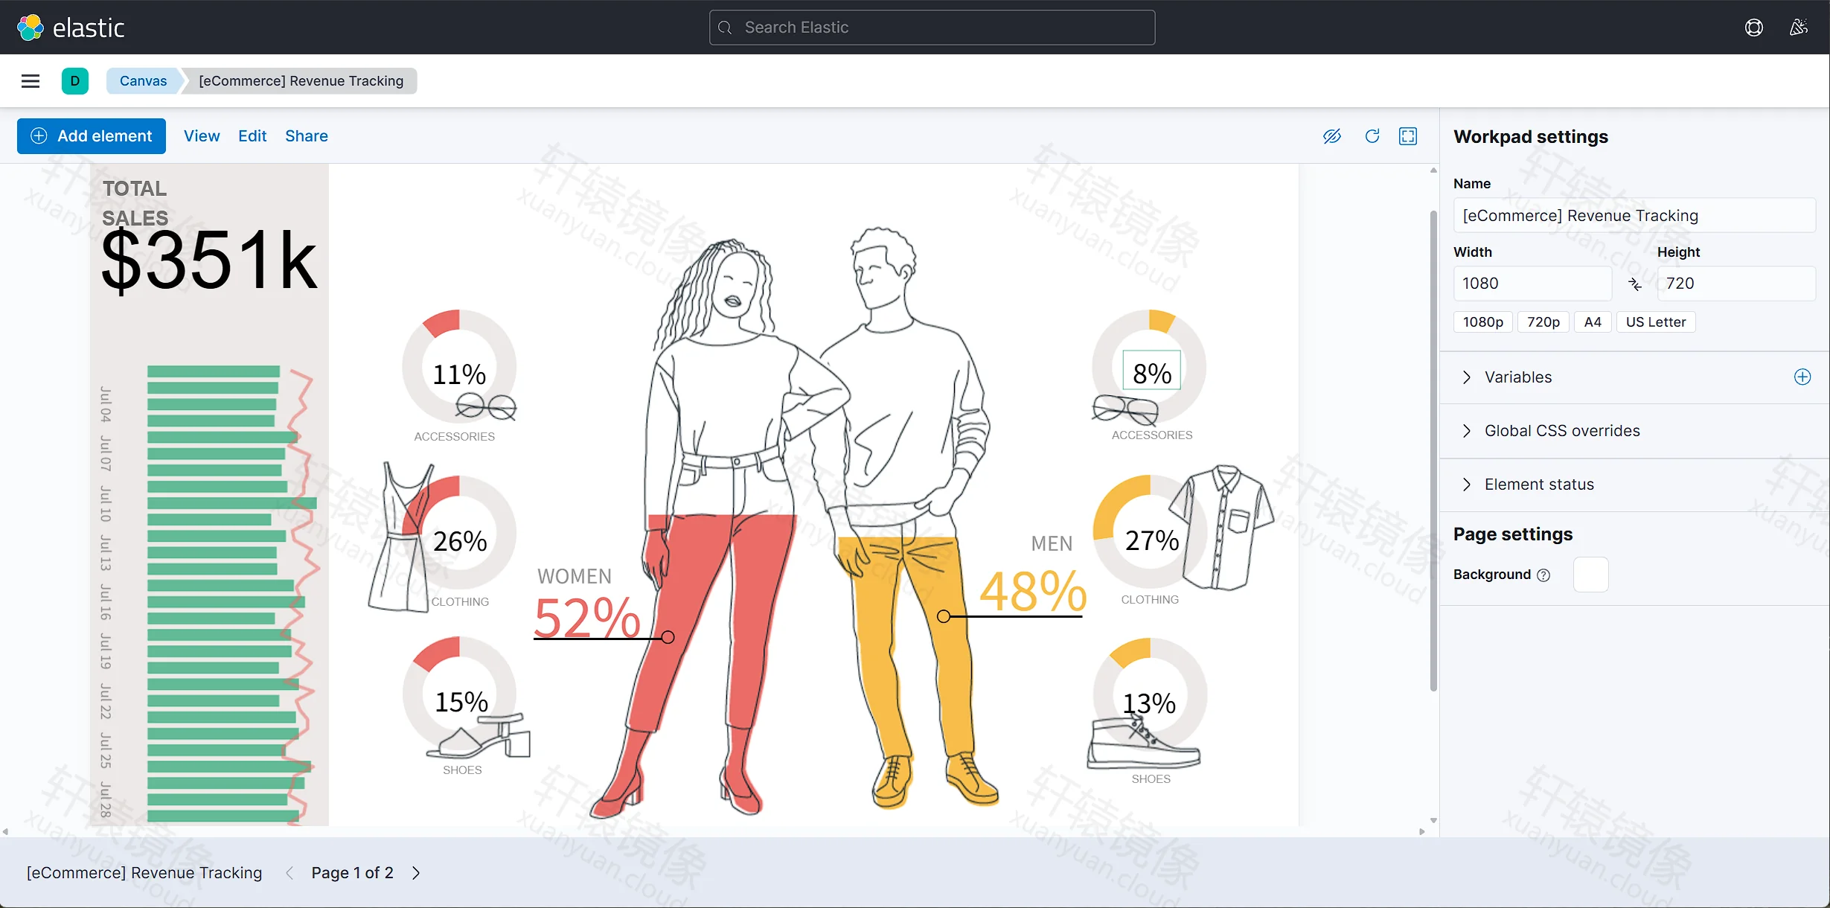Click the sneaker shoe illustration

pyautogui.click(x=1143, y=742)
